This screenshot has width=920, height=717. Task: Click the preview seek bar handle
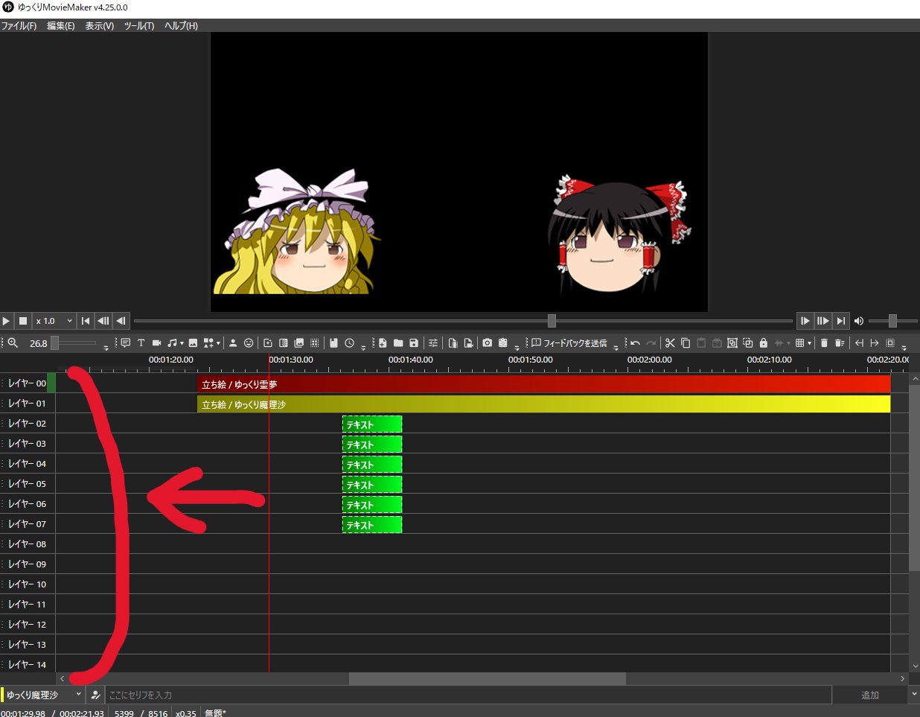coord(552,321)
